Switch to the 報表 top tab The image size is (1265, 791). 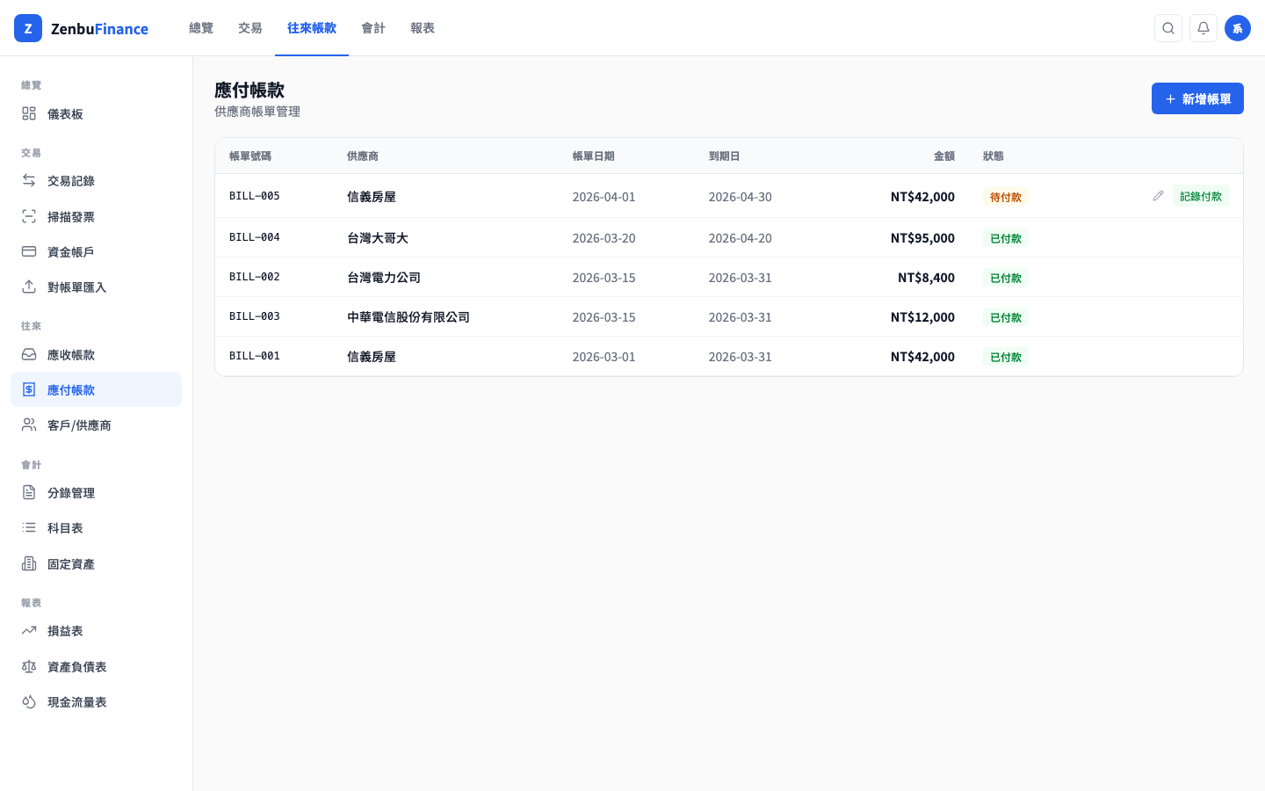[423, 28]
